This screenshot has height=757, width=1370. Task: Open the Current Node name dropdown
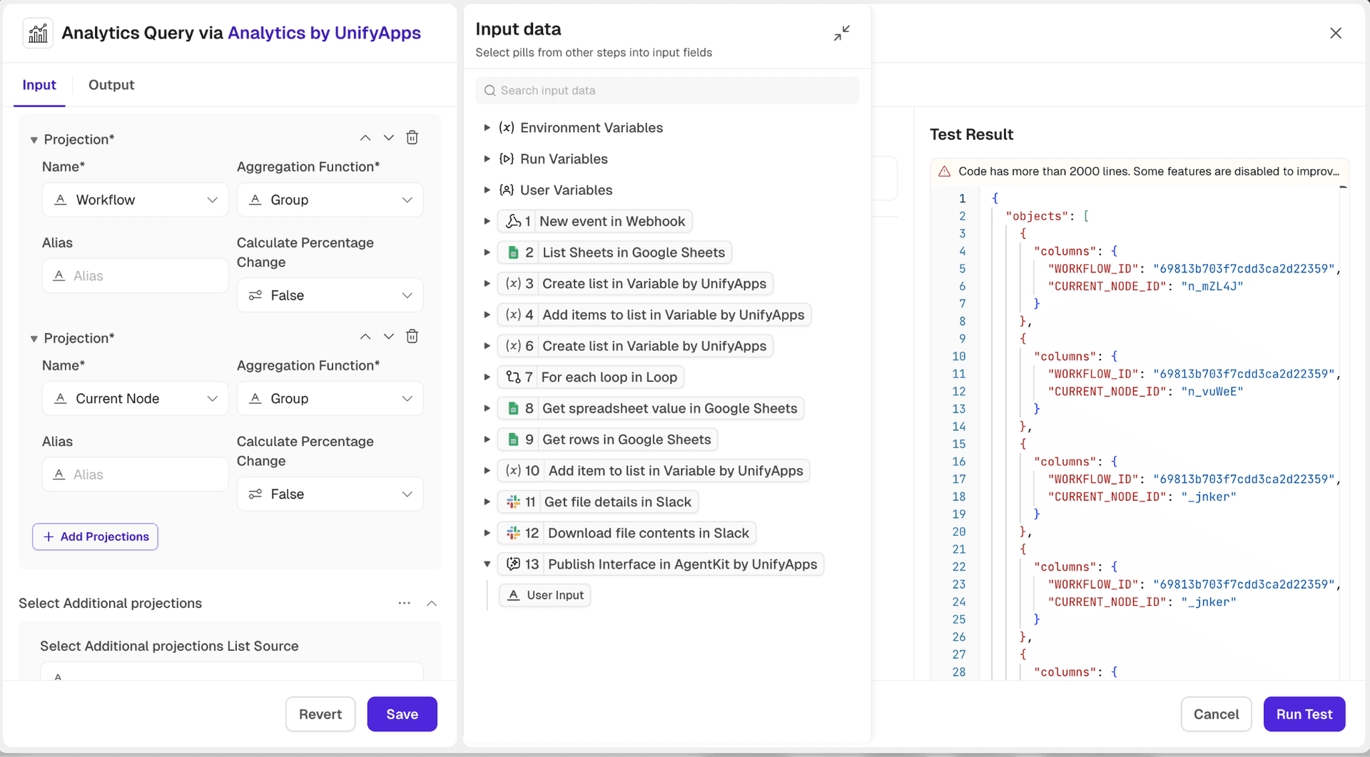[x=136, y=399]
